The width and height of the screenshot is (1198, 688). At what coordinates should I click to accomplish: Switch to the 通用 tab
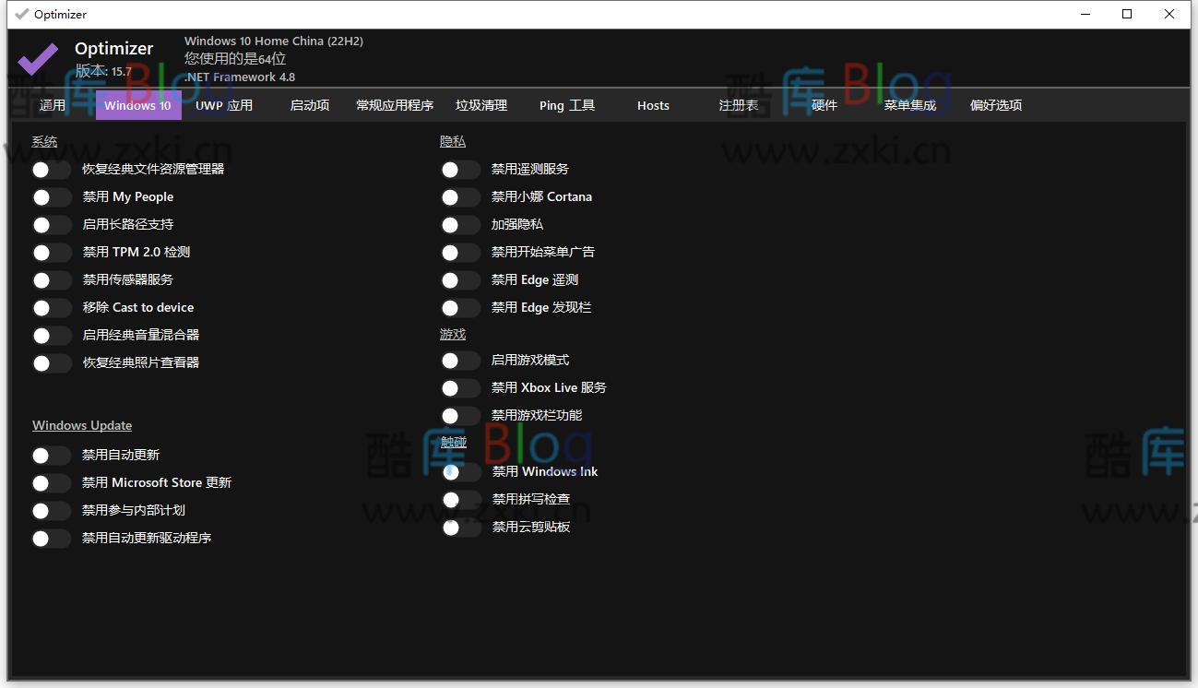coord(53,105)
